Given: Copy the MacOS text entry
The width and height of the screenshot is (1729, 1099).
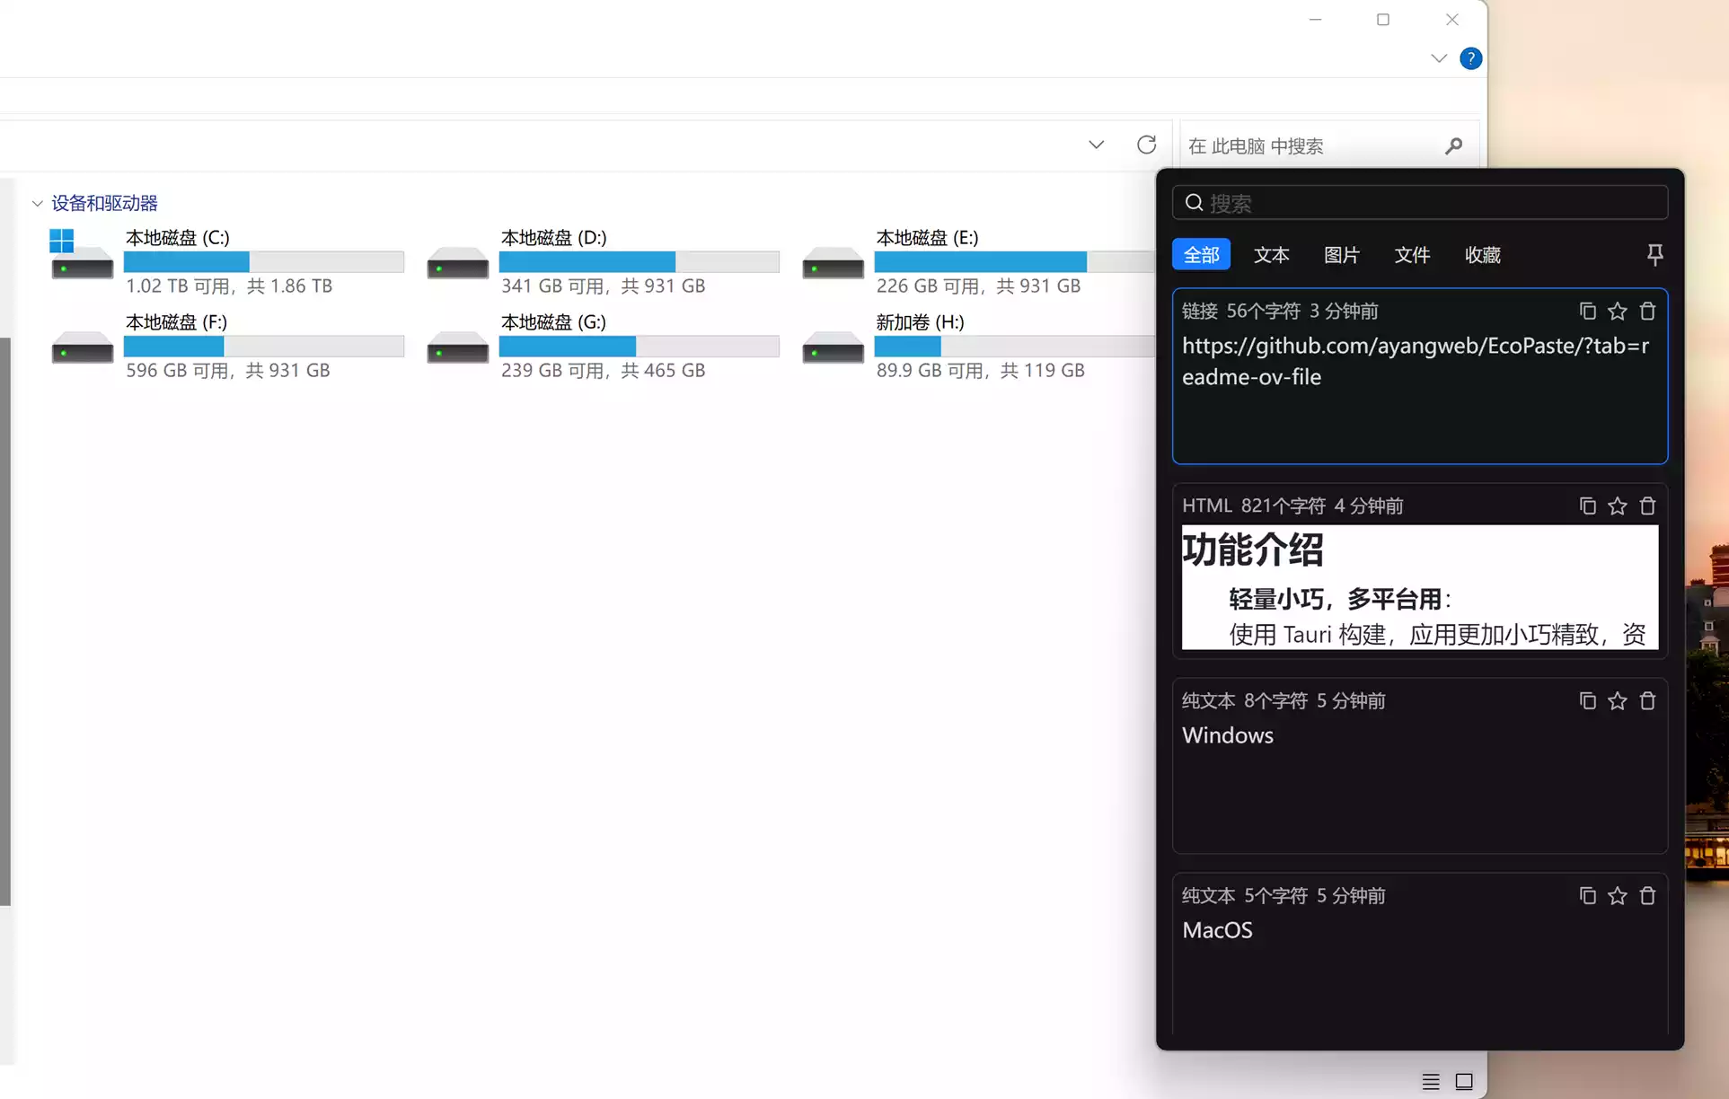Looking at the screenshot, I should (x=1587, y=895).
